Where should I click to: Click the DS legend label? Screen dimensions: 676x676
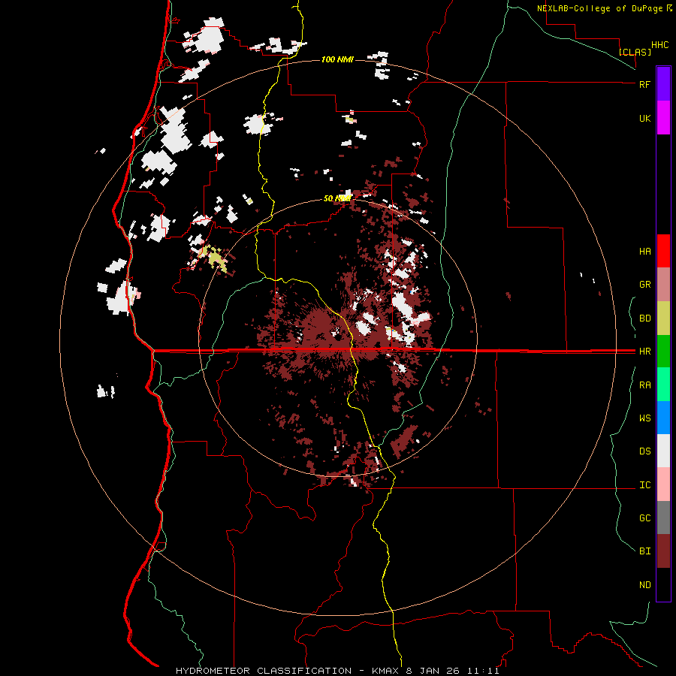[x=644, y=451]
